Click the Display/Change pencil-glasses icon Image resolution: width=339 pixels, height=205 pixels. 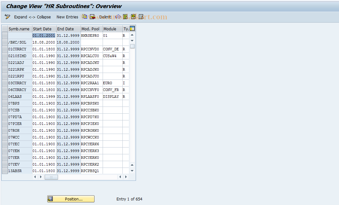tap(7, 16)
